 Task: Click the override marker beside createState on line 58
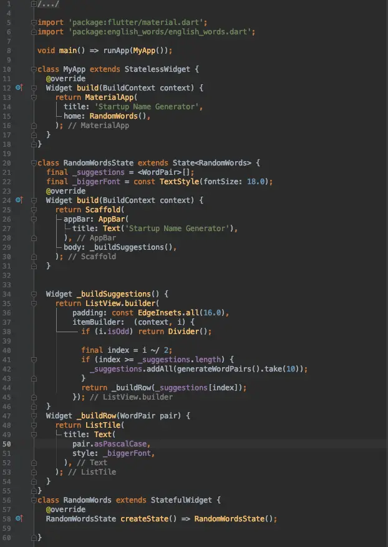(x=19, y=518)
